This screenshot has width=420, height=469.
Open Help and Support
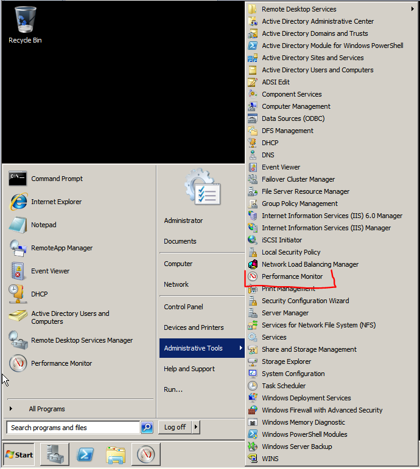point(189,369)
